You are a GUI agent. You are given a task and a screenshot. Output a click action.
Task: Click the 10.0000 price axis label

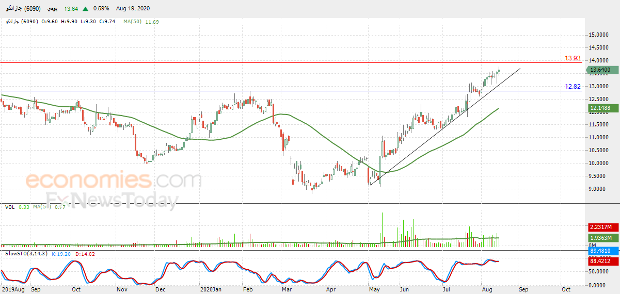pyautogui.click(x=599, y=164)
